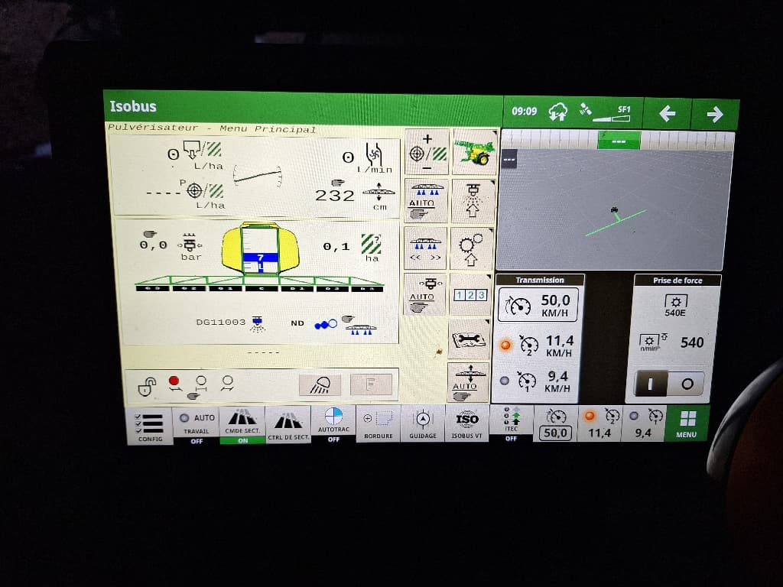Tap the center boom section C
The image size is (783, 587).
click(x=261, y=288)
